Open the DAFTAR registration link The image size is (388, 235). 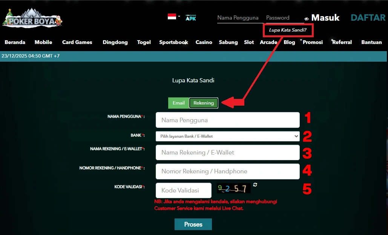point(368,18)
